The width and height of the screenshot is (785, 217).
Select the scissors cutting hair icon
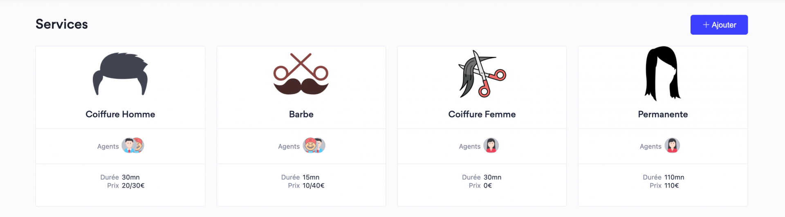482,74
